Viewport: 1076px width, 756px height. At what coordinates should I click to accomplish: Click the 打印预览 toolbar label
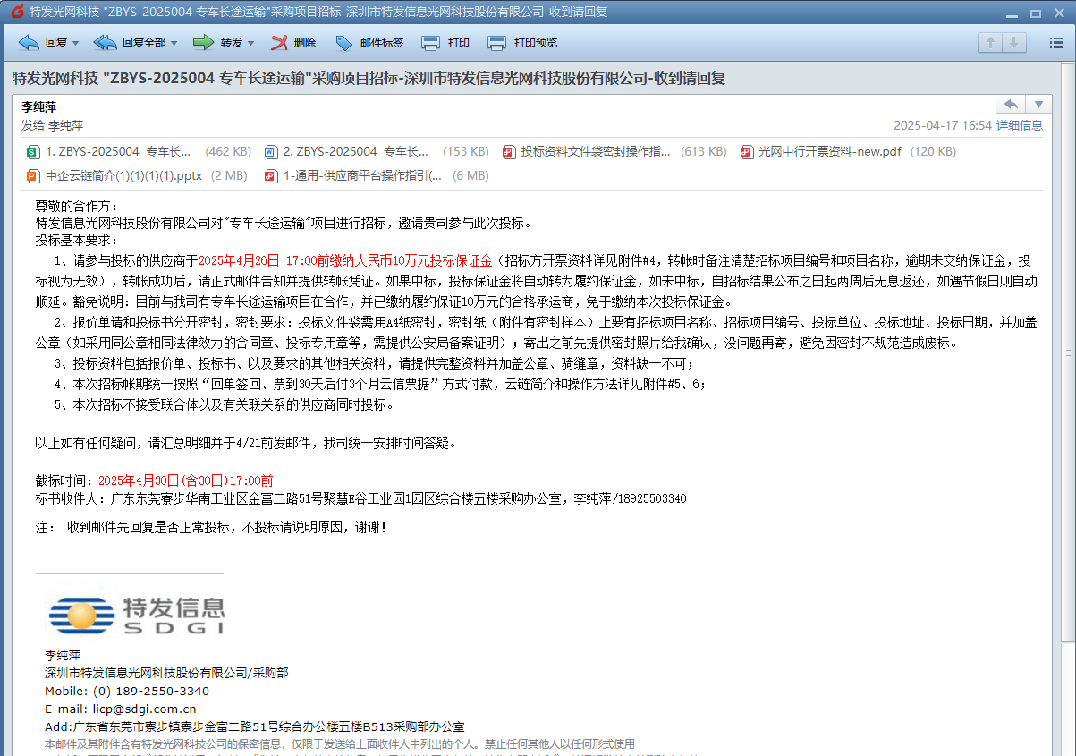click(x=536, y=42)
